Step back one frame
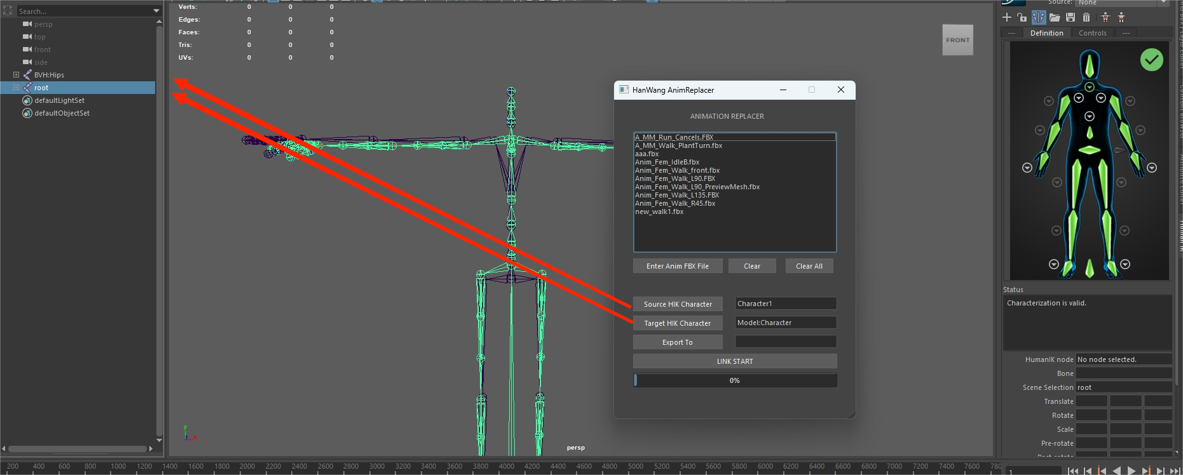1183x475 pixels. [1088, 471]
